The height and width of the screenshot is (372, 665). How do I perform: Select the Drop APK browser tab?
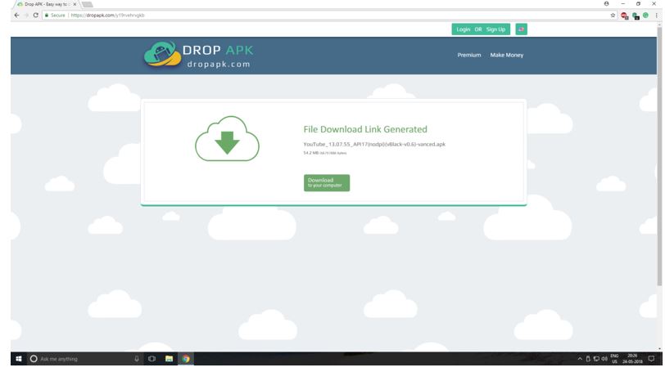(46, 4)
